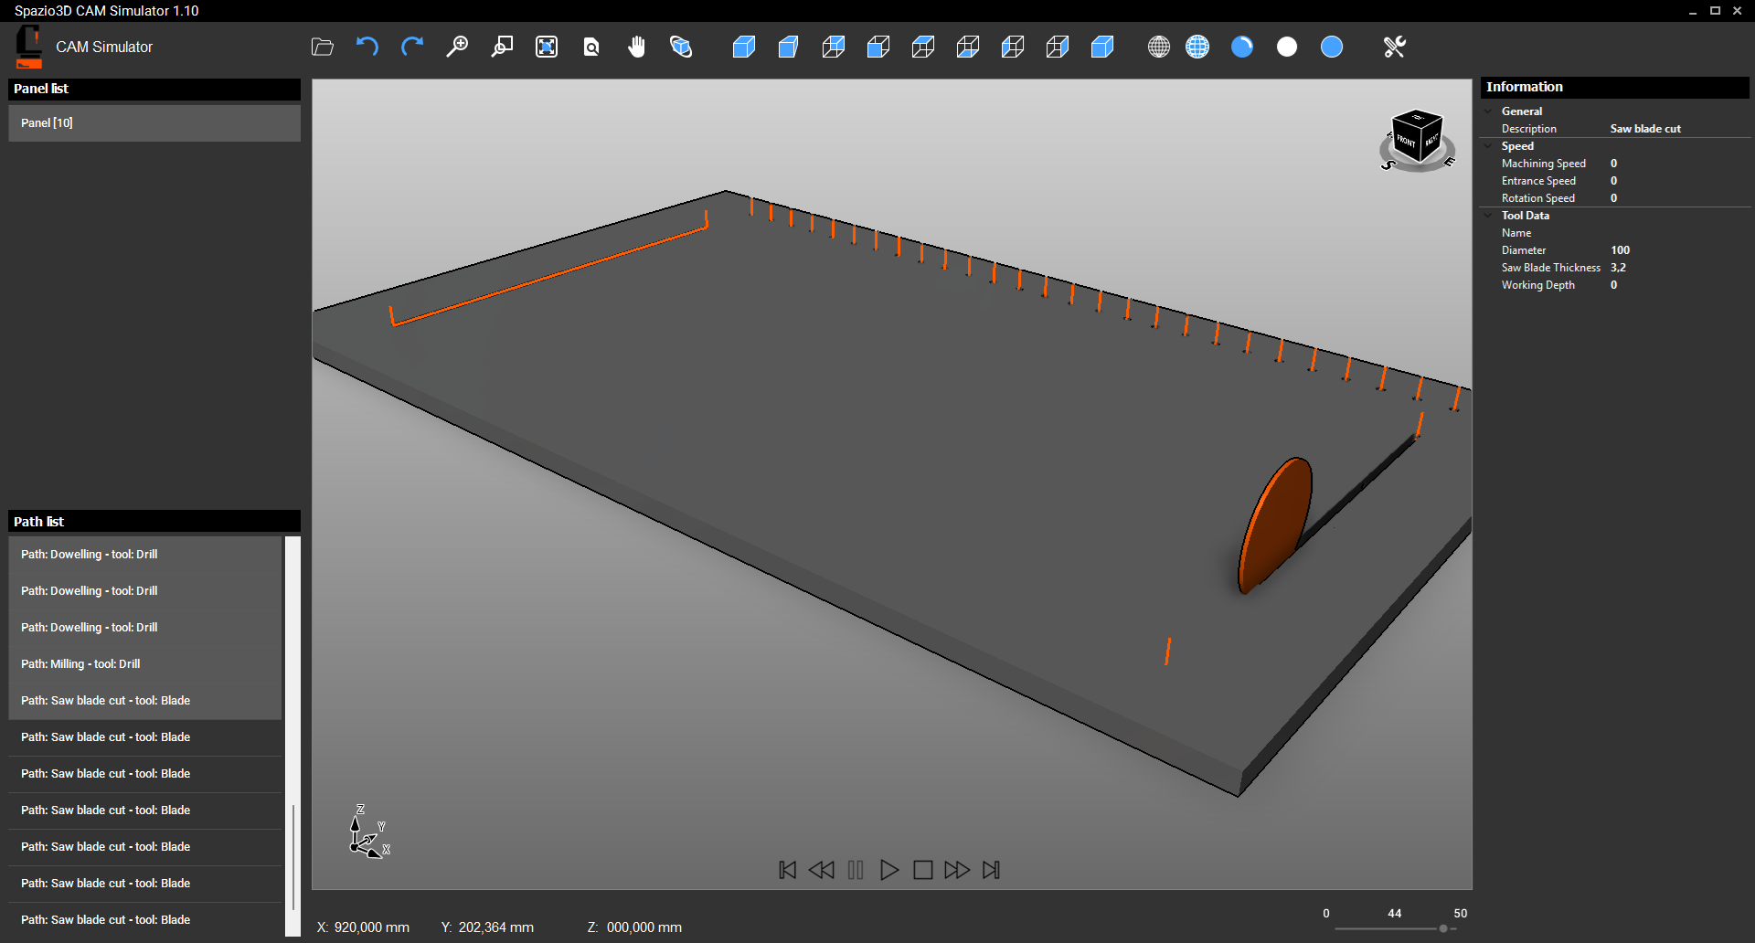Click the redo arrow icon
The width and height of the screenshot is (1755, 943).
pyautogui.click(x=412, y=47)
